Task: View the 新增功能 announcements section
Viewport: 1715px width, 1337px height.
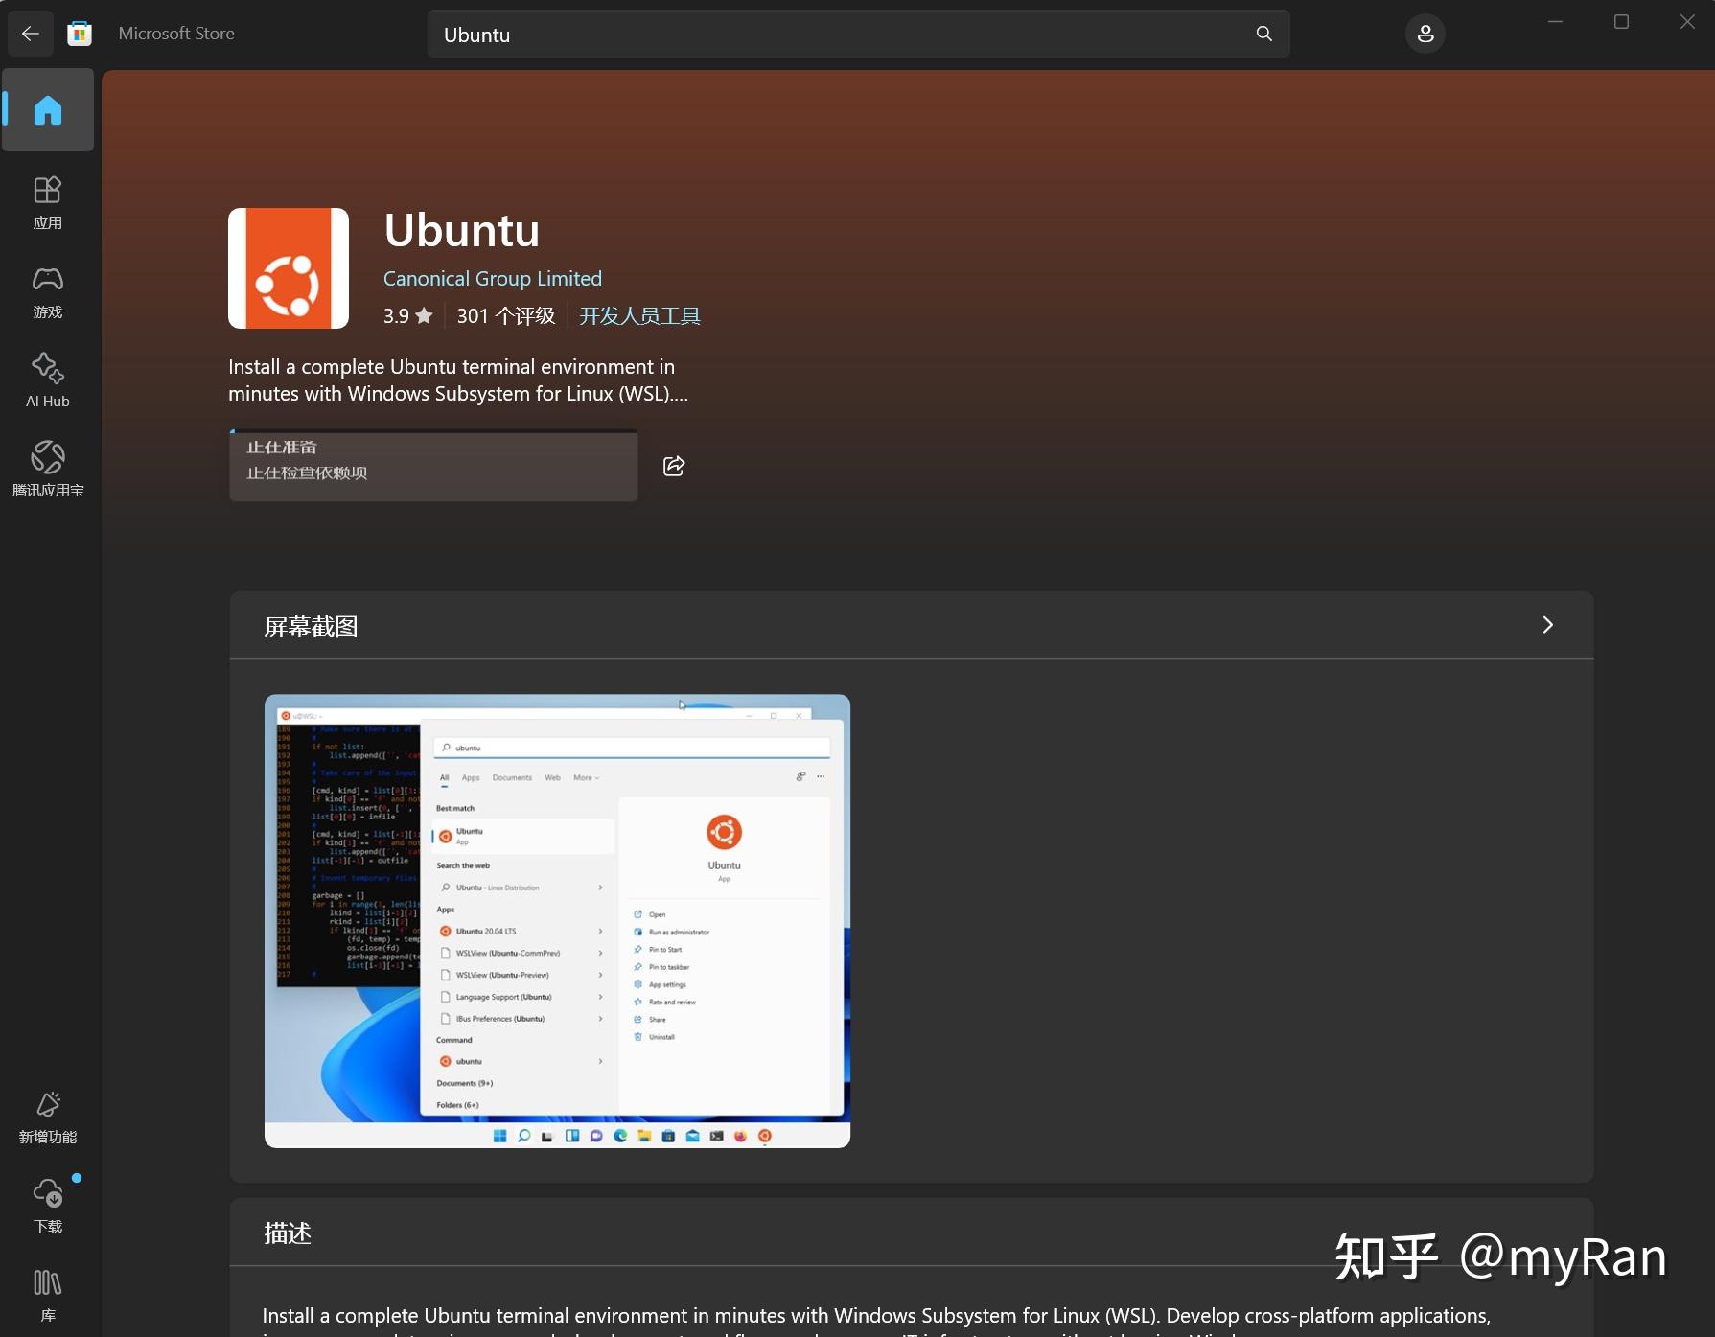Action: coord(47,1118)
